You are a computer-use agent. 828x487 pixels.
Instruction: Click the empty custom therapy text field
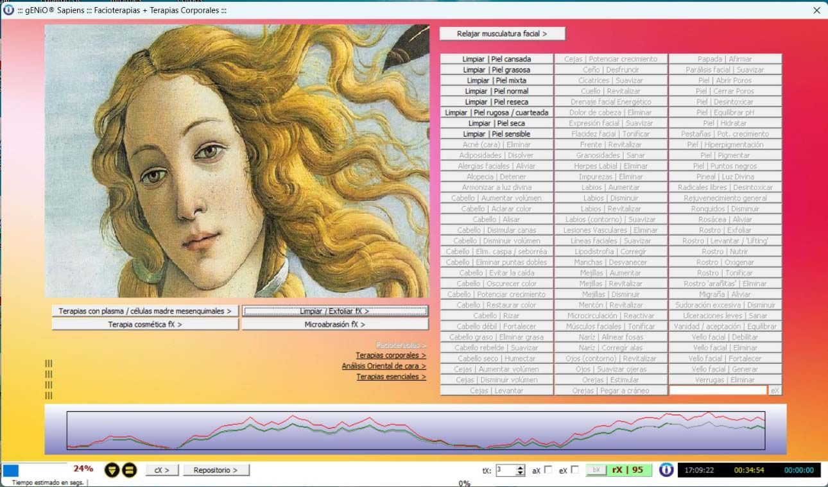coord(718,390)
